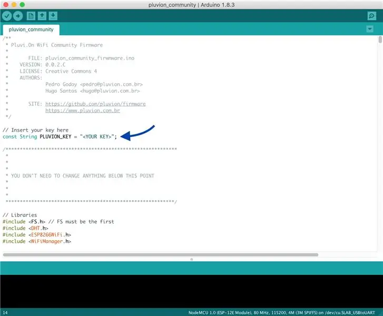Click the Hugo Santos author line
Screen dimensions: 383x316
point(93,91)
